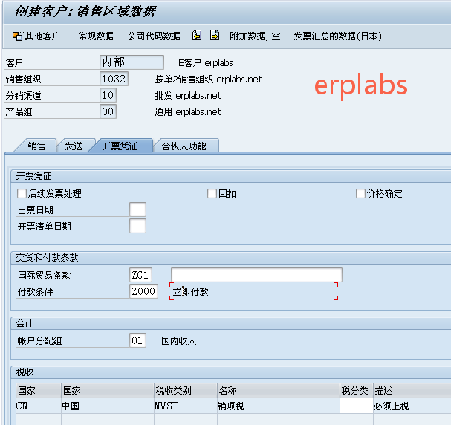Select the 必须上税 description cell
Viewport: 451px width, 425px height.
click(412, 406)
